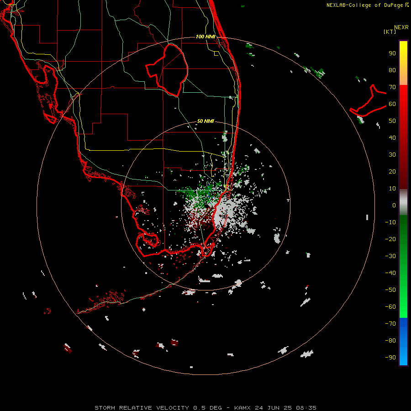Click the 'KAMX' station identifier in caption
The width and height of the screenshot is (411, 411).
242,408
